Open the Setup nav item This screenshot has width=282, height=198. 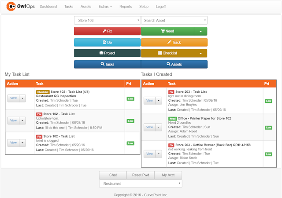(x=144, y=7)
